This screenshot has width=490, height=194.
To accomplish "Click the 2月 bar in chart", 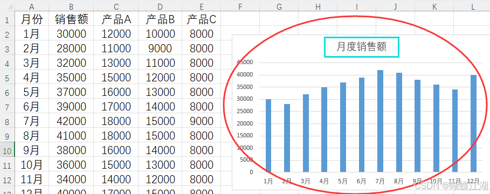I will click(287, 138).
